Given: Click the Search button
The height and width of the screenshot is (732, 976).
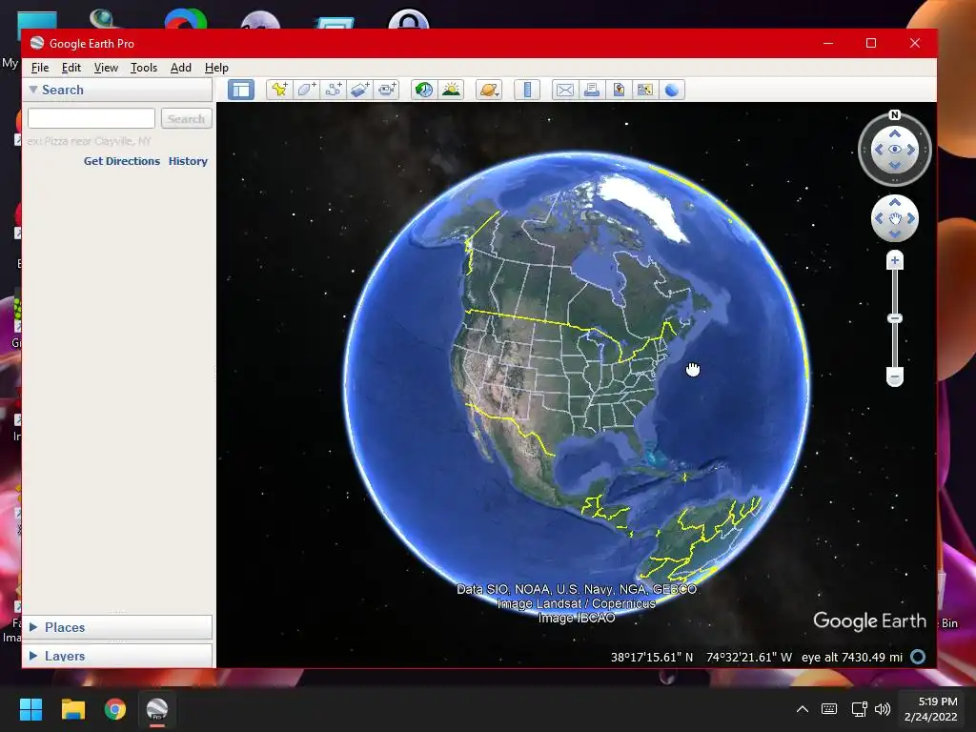Looking at the screenshot, I should coord(186,118).
